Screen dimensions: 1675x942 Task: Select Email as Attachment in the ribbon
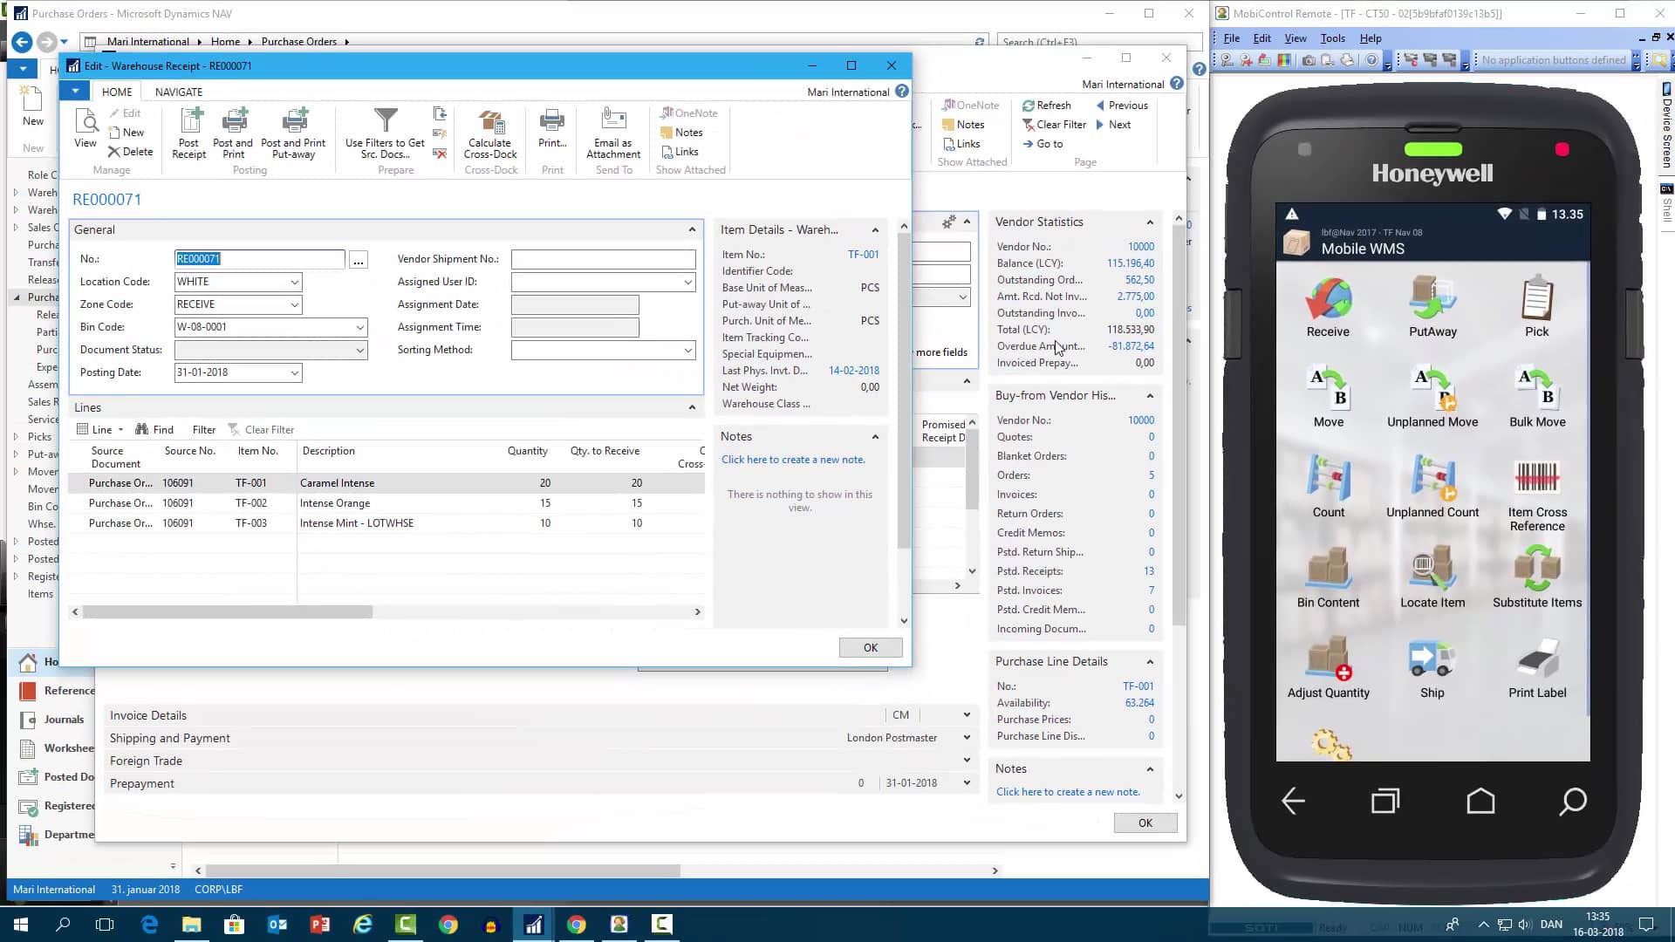pyautogui.click(x=613, y=131)
